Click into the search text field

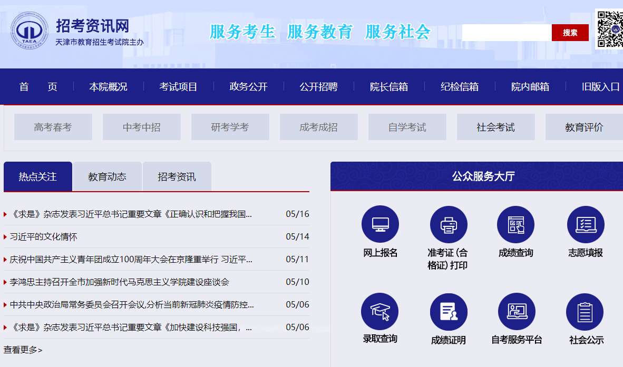pos(507,33)
